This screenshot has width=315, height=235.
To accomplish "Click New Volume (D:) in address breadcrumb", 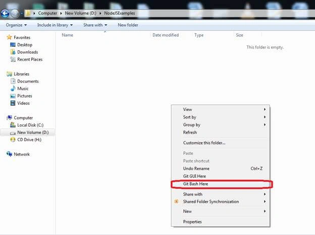I will (x=81, y=13).
